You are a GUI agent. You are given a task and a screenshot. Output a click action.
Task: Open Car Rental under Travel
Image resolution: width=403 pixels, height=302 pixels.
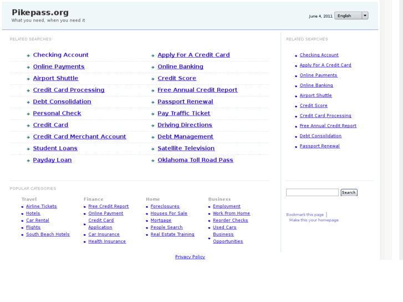click(x=38, y=221)
